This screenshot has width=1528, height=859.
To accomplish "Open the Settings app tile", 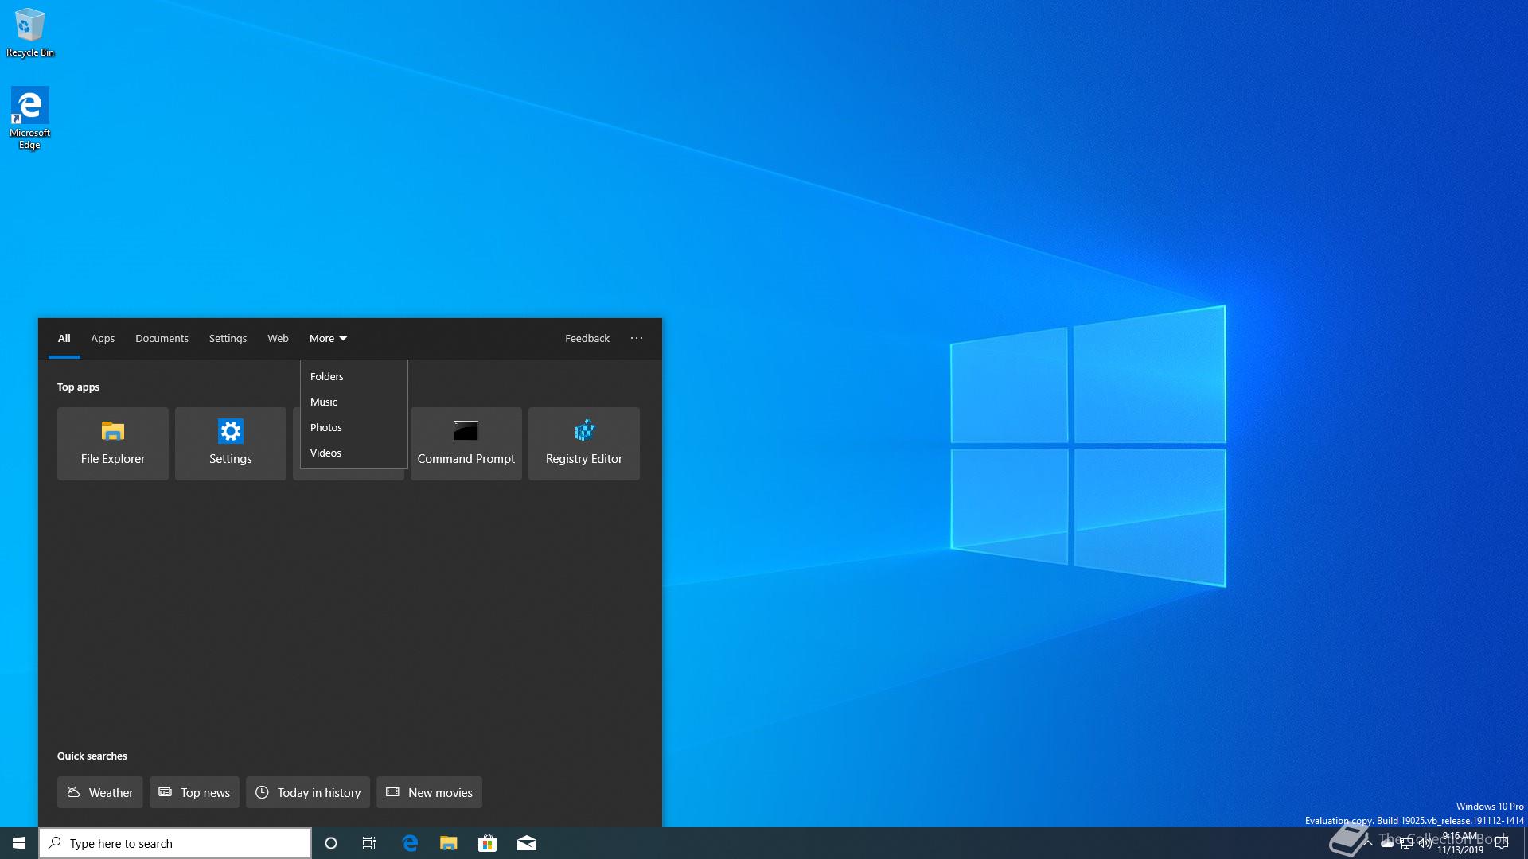I will pos(231,444).
